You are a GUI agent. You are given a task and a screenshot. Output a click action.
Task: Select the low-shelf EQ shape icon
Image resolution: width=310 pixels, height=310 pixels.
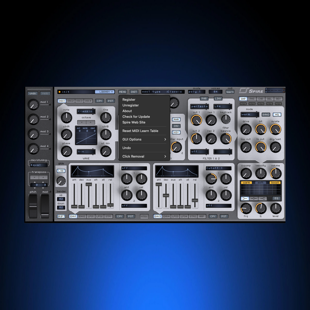click(245, 199)
